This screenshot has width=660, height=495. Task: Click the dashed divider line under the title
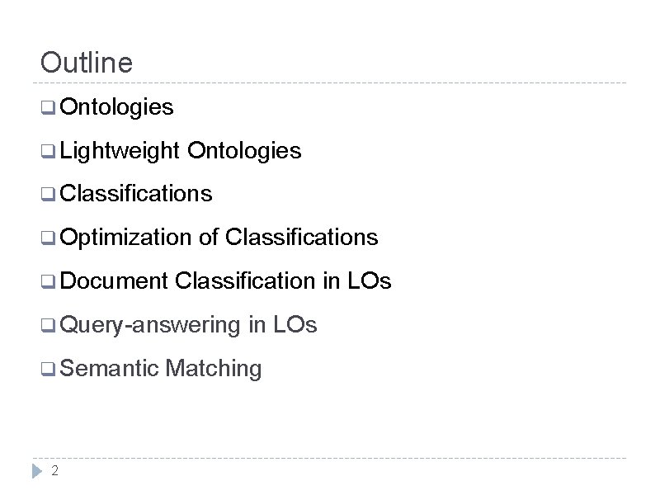330,82
